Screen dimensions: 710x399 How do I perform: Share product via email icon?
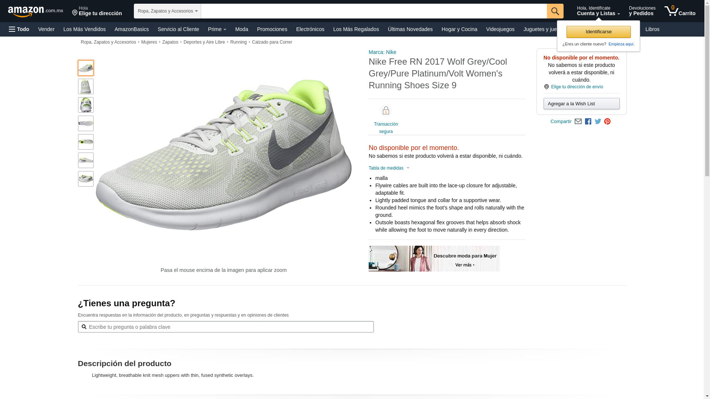(578, 122)
